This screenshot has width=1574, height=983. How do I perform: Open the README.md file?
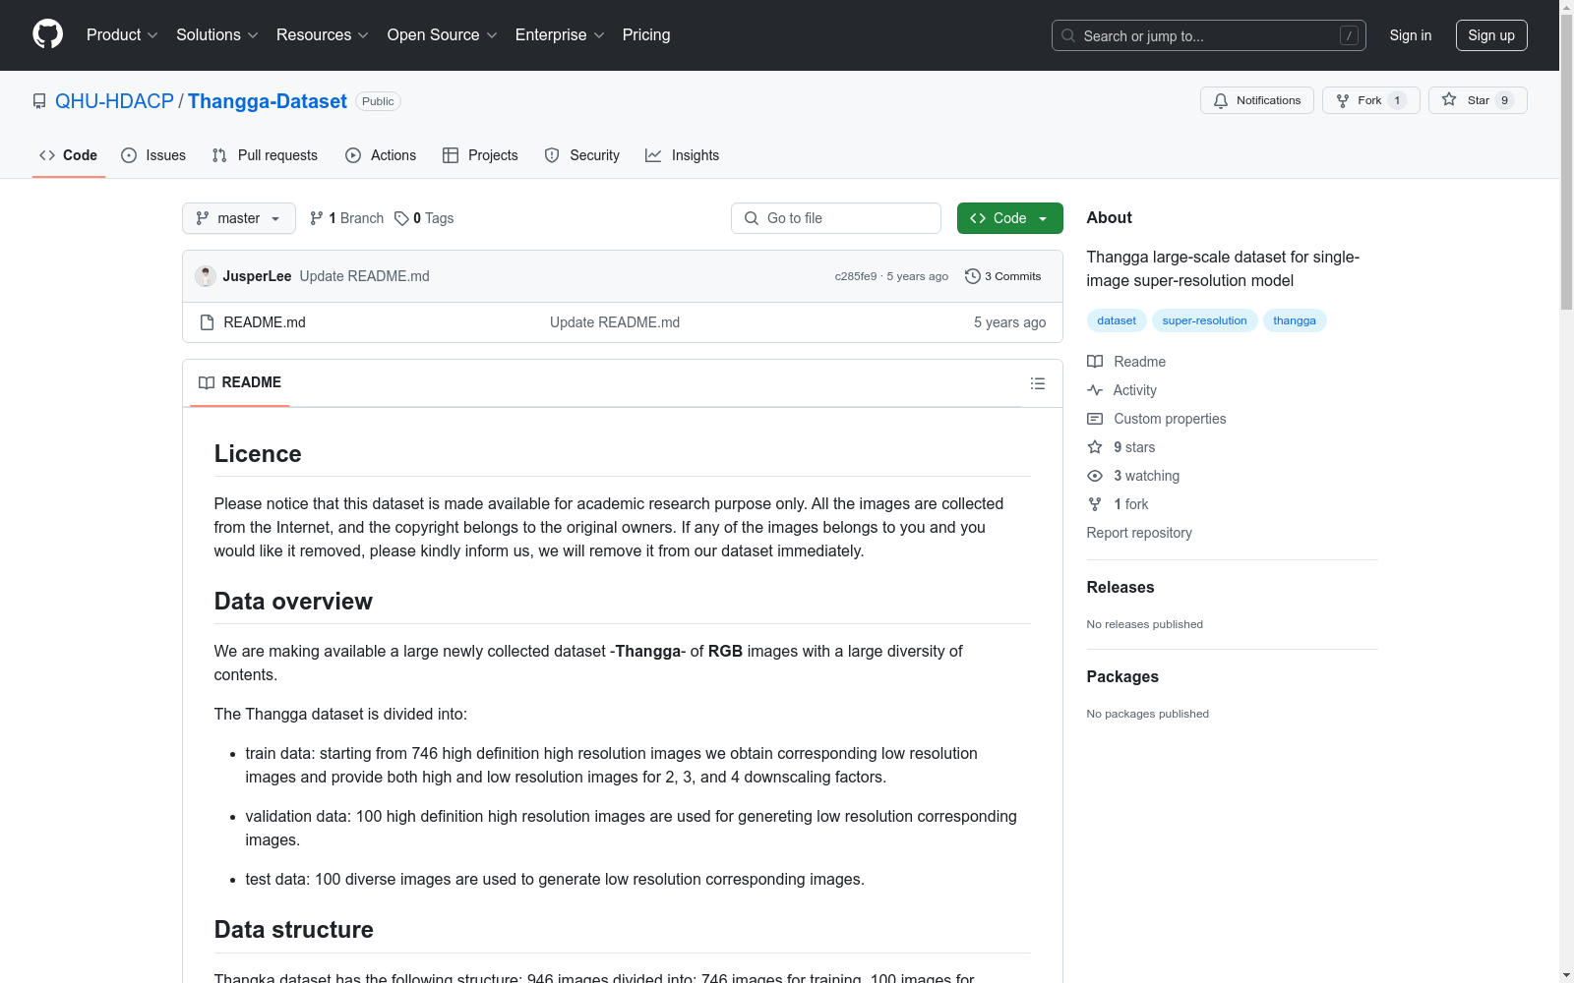(265, 322)
